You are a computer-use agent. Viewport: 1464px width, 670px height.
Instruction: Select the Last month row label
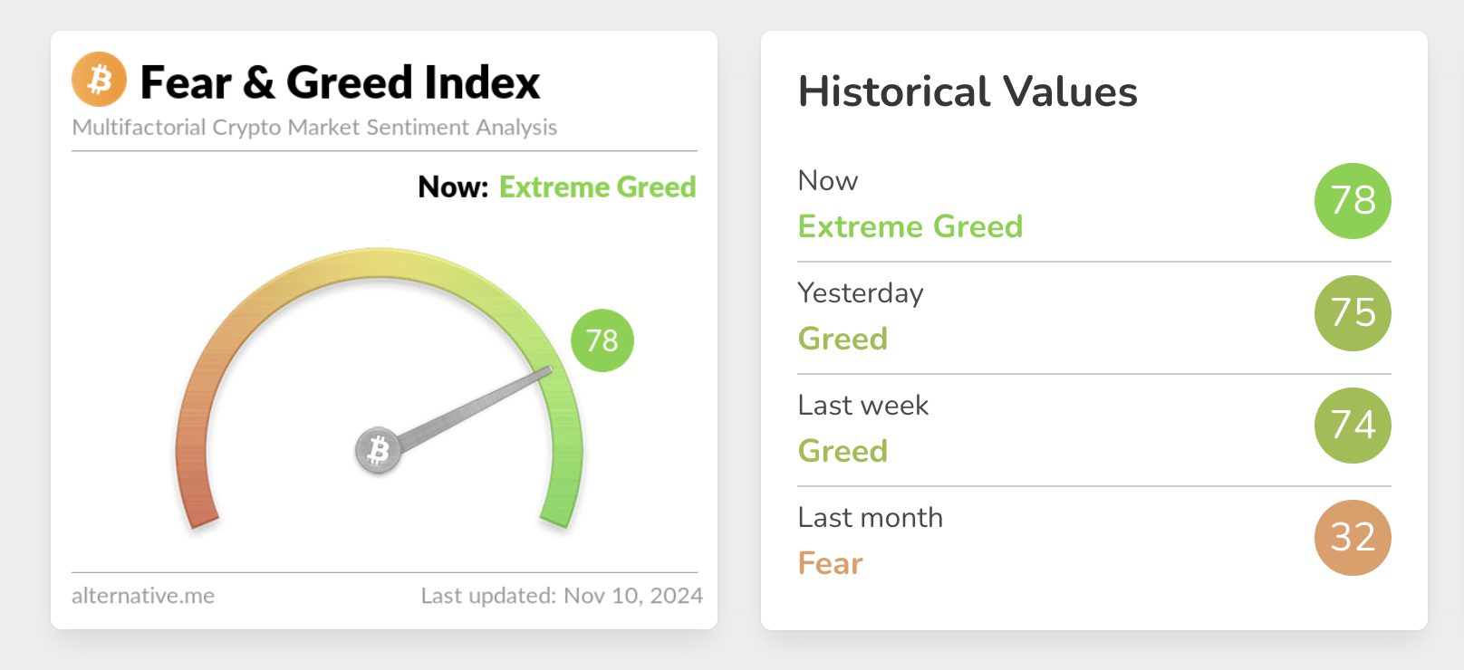tap(871, 518)
